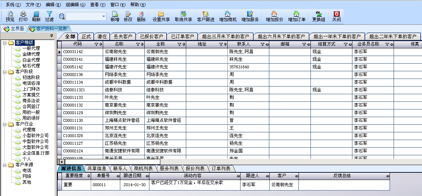Switch to 主界面 tab
This screenshot has width=422, height=196.
point(14,29)
